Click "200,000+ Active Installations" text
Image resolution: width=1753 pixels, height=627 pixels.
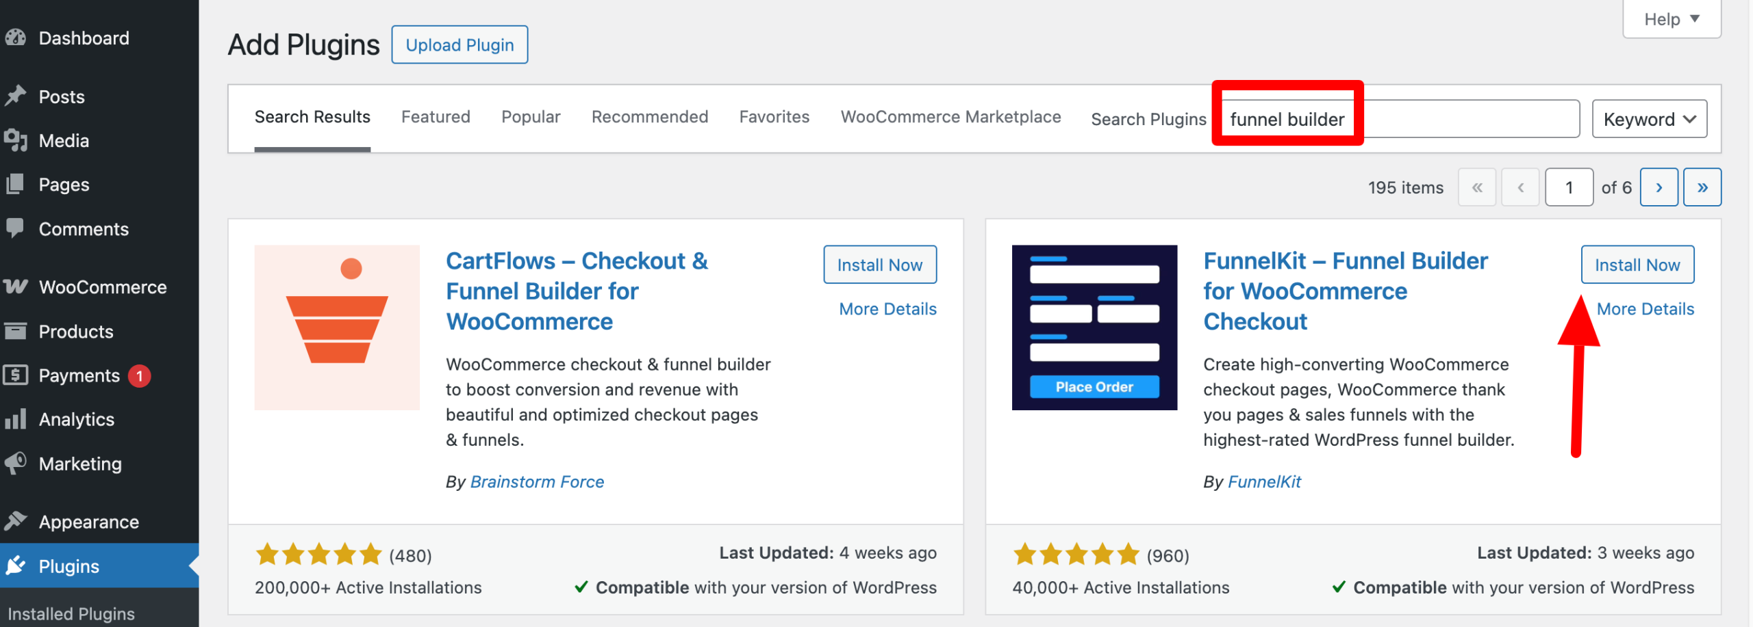368,587
